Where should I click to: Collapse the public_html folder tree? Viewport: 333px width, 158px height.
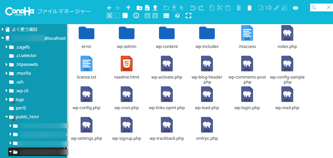7,117
